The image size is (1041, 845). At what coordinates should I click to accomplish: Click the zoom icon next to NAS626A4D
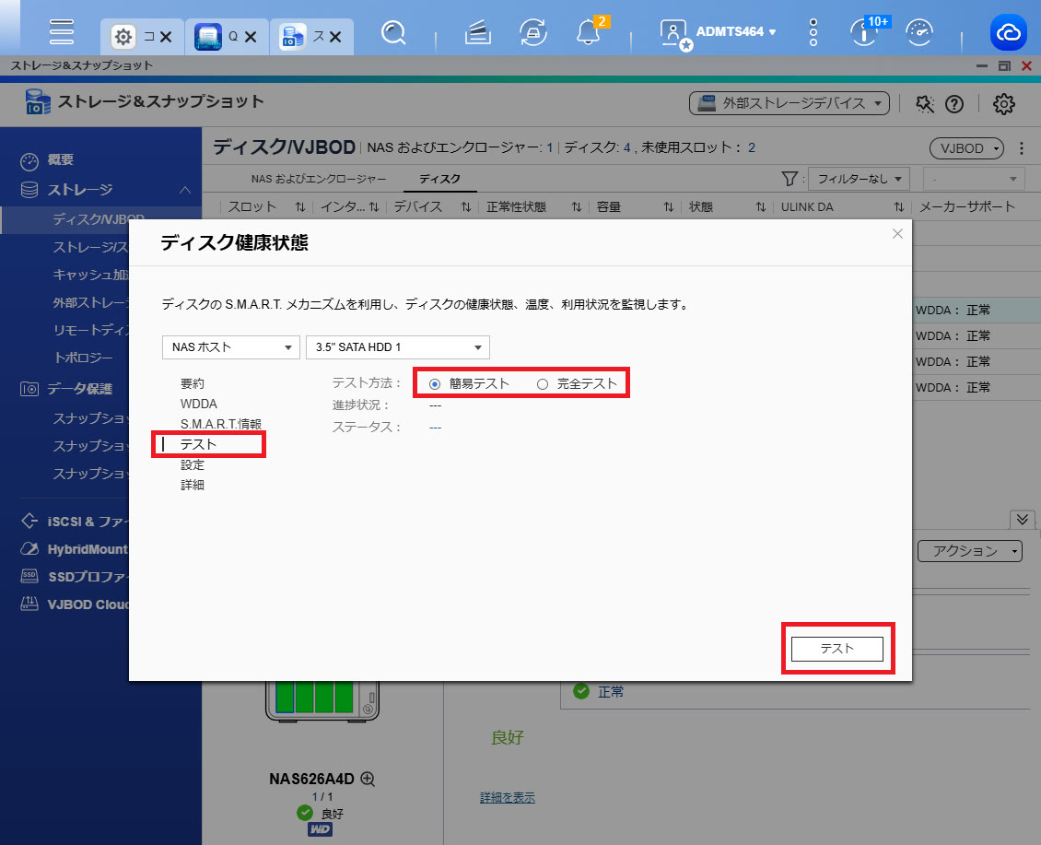click(x=368, y=779)
